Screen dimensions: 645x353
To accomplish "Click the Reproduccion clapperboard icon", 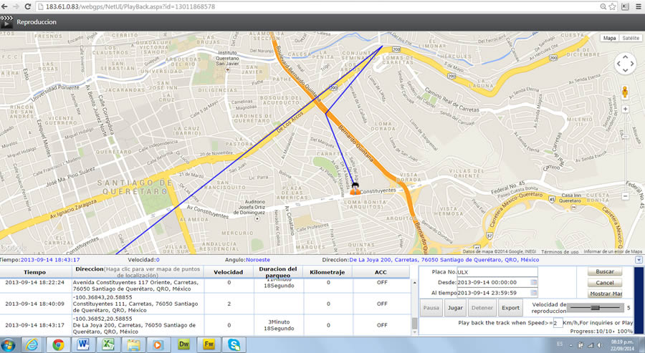I will pyautogui.click(x=6, y=21).
